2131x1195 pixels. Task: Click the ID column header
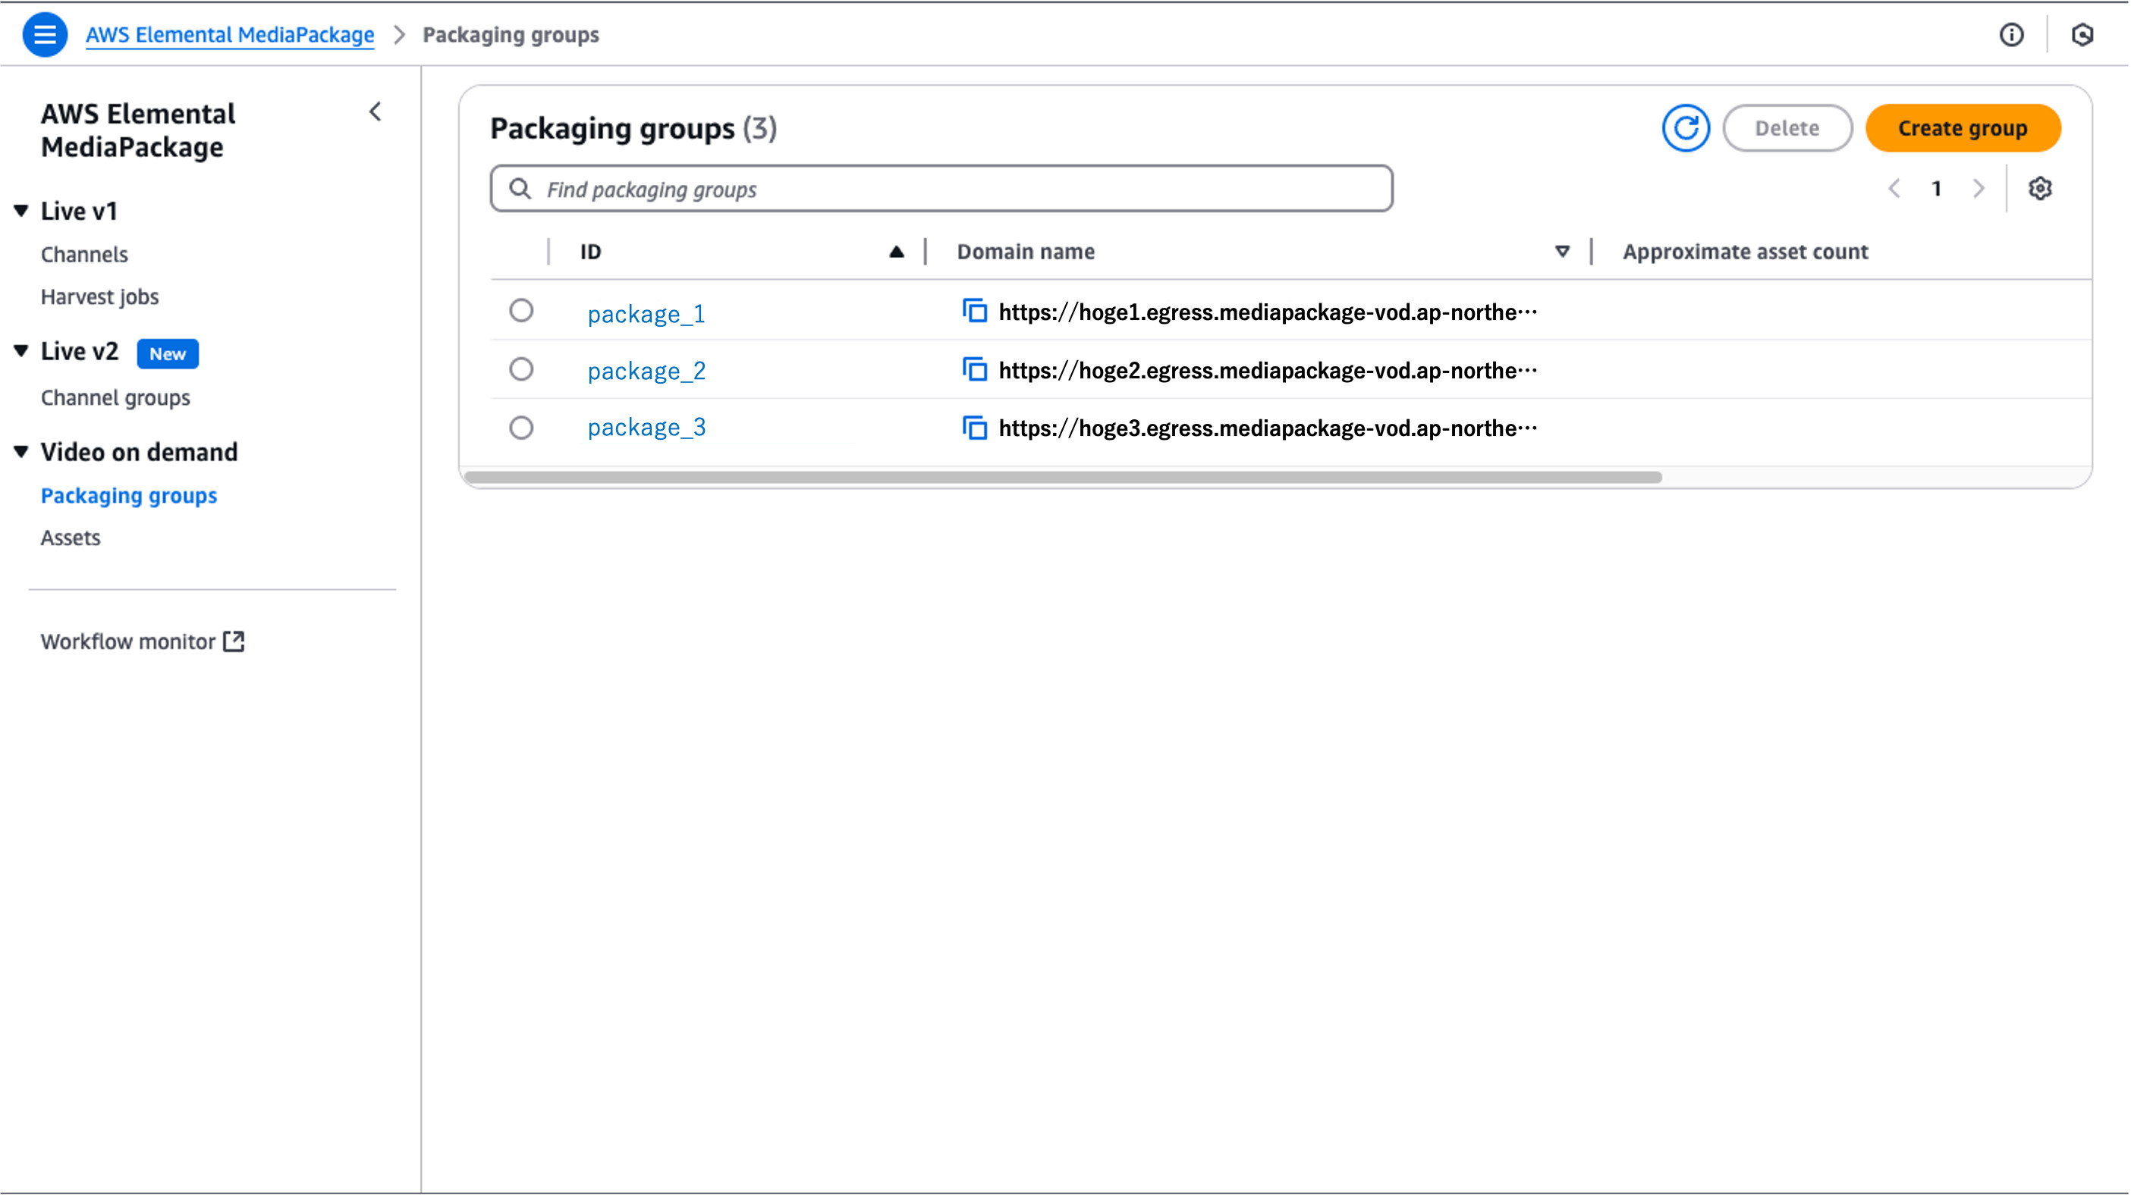[591, 252]
